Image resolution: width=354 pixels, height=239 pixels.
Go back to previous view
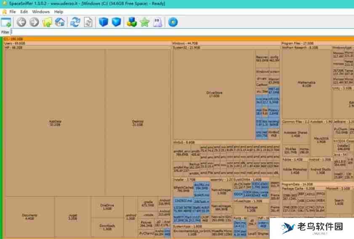pos(21,22)
